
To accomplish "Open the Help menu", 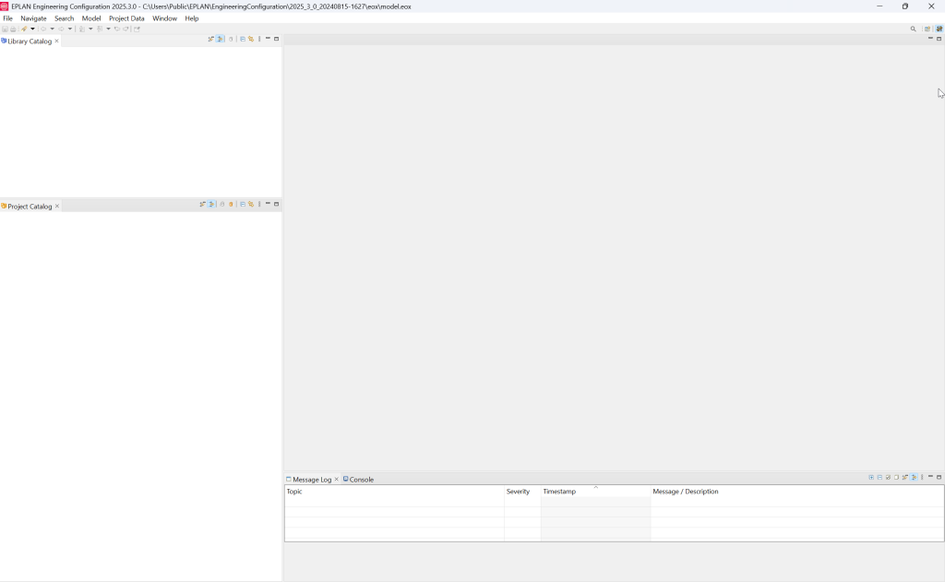I will point(192,18).
